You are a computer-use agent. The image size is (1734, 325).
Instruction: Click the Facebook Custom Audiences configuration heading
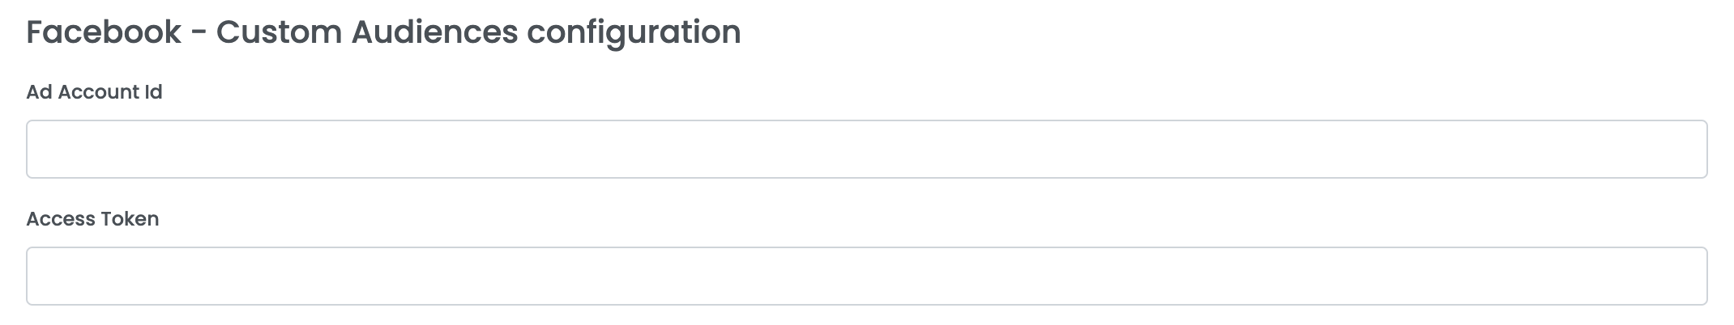pos(383,32)
